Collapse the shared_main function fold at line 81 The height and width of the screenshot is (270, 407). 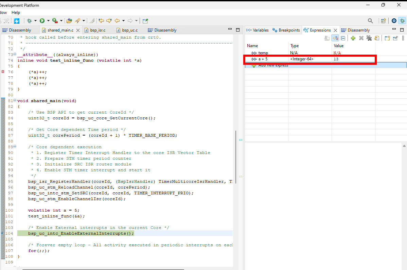[15, 101]
